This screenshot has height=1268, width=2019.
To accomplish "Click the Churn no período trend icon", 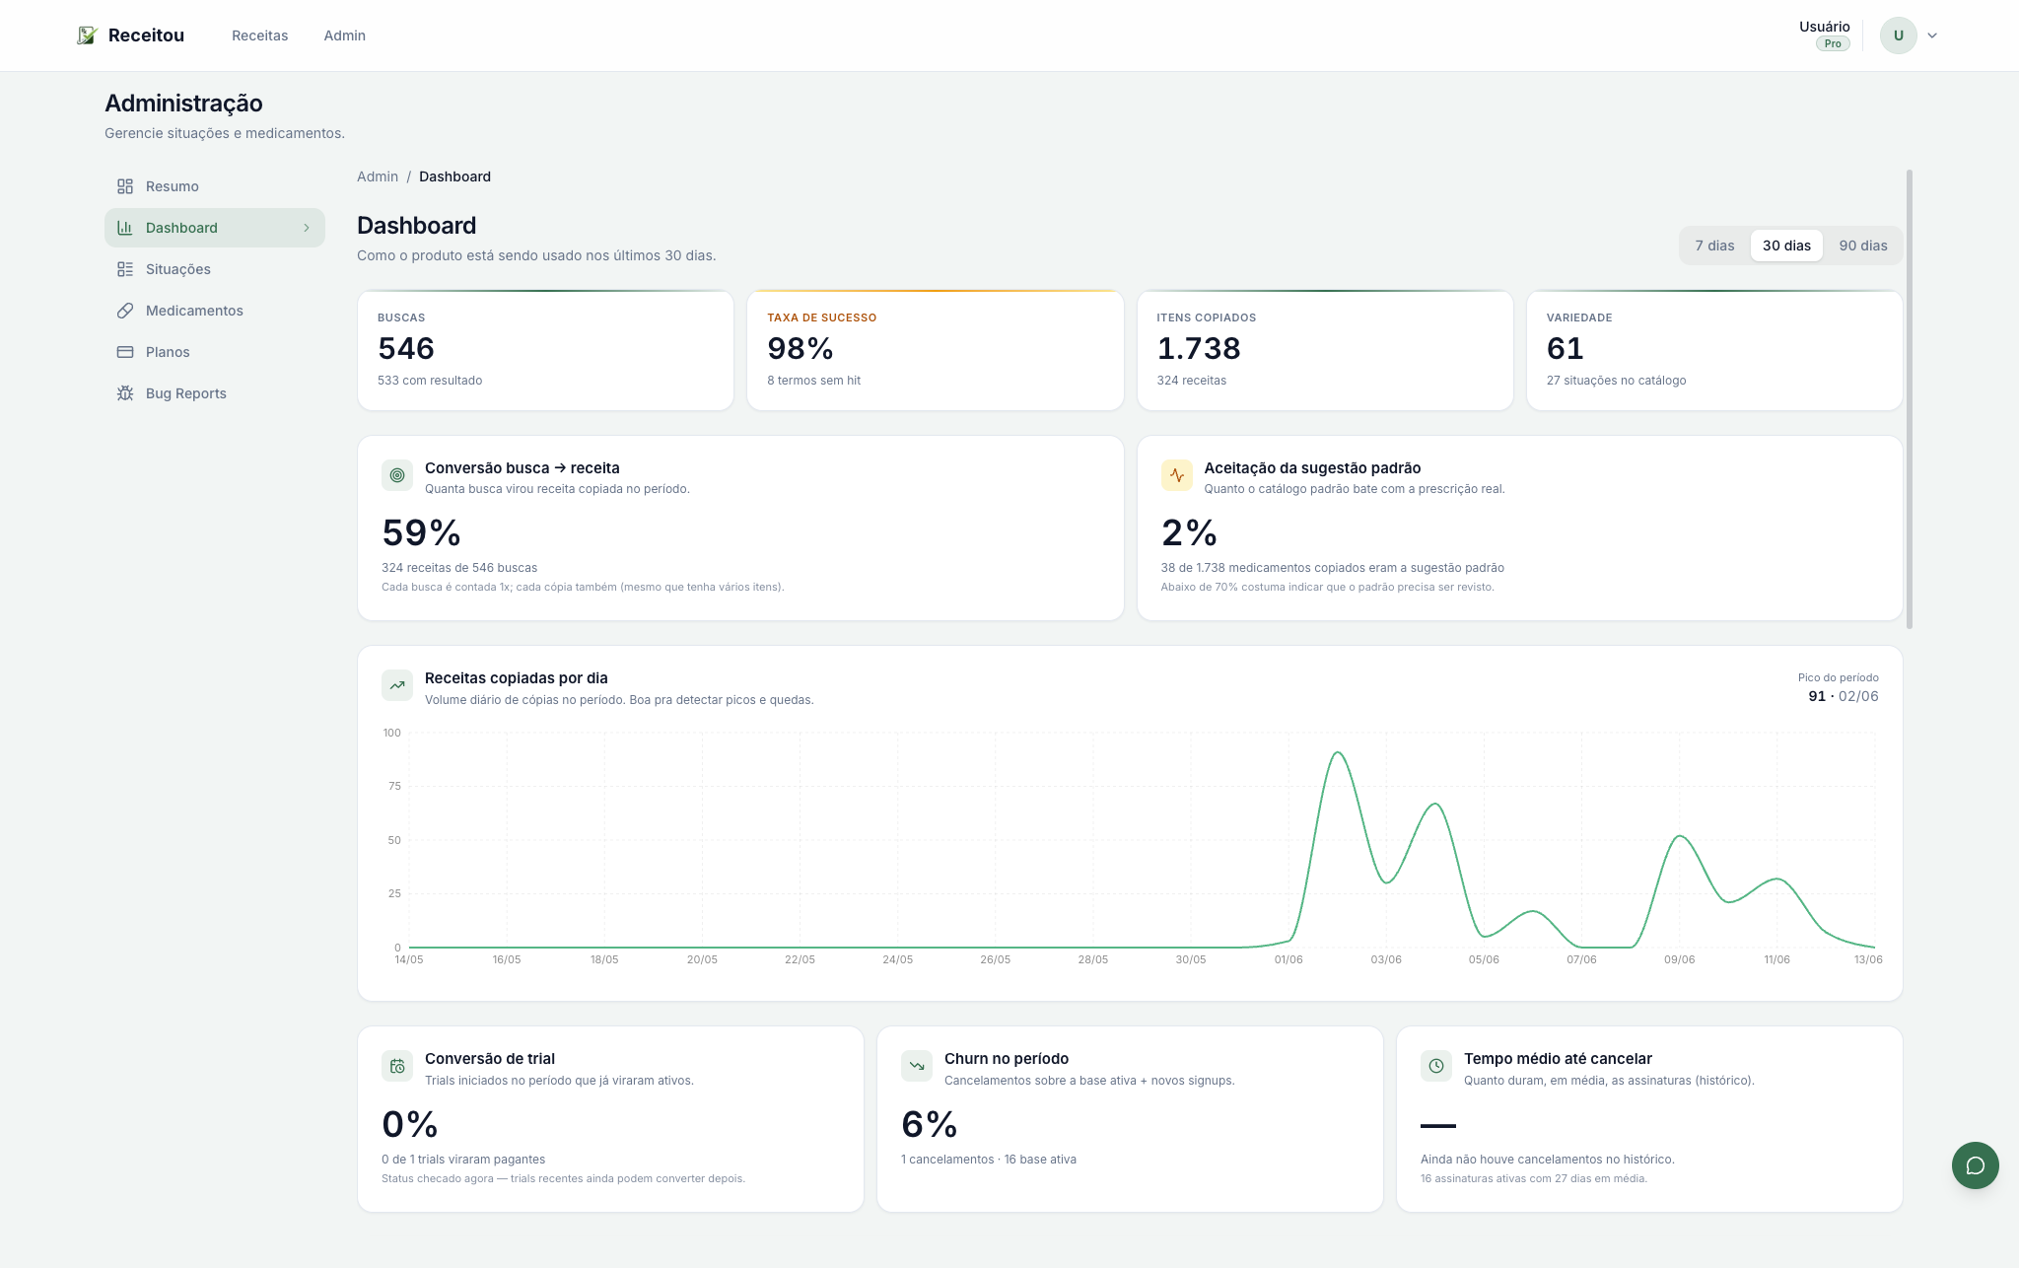I will point(917,1066).
